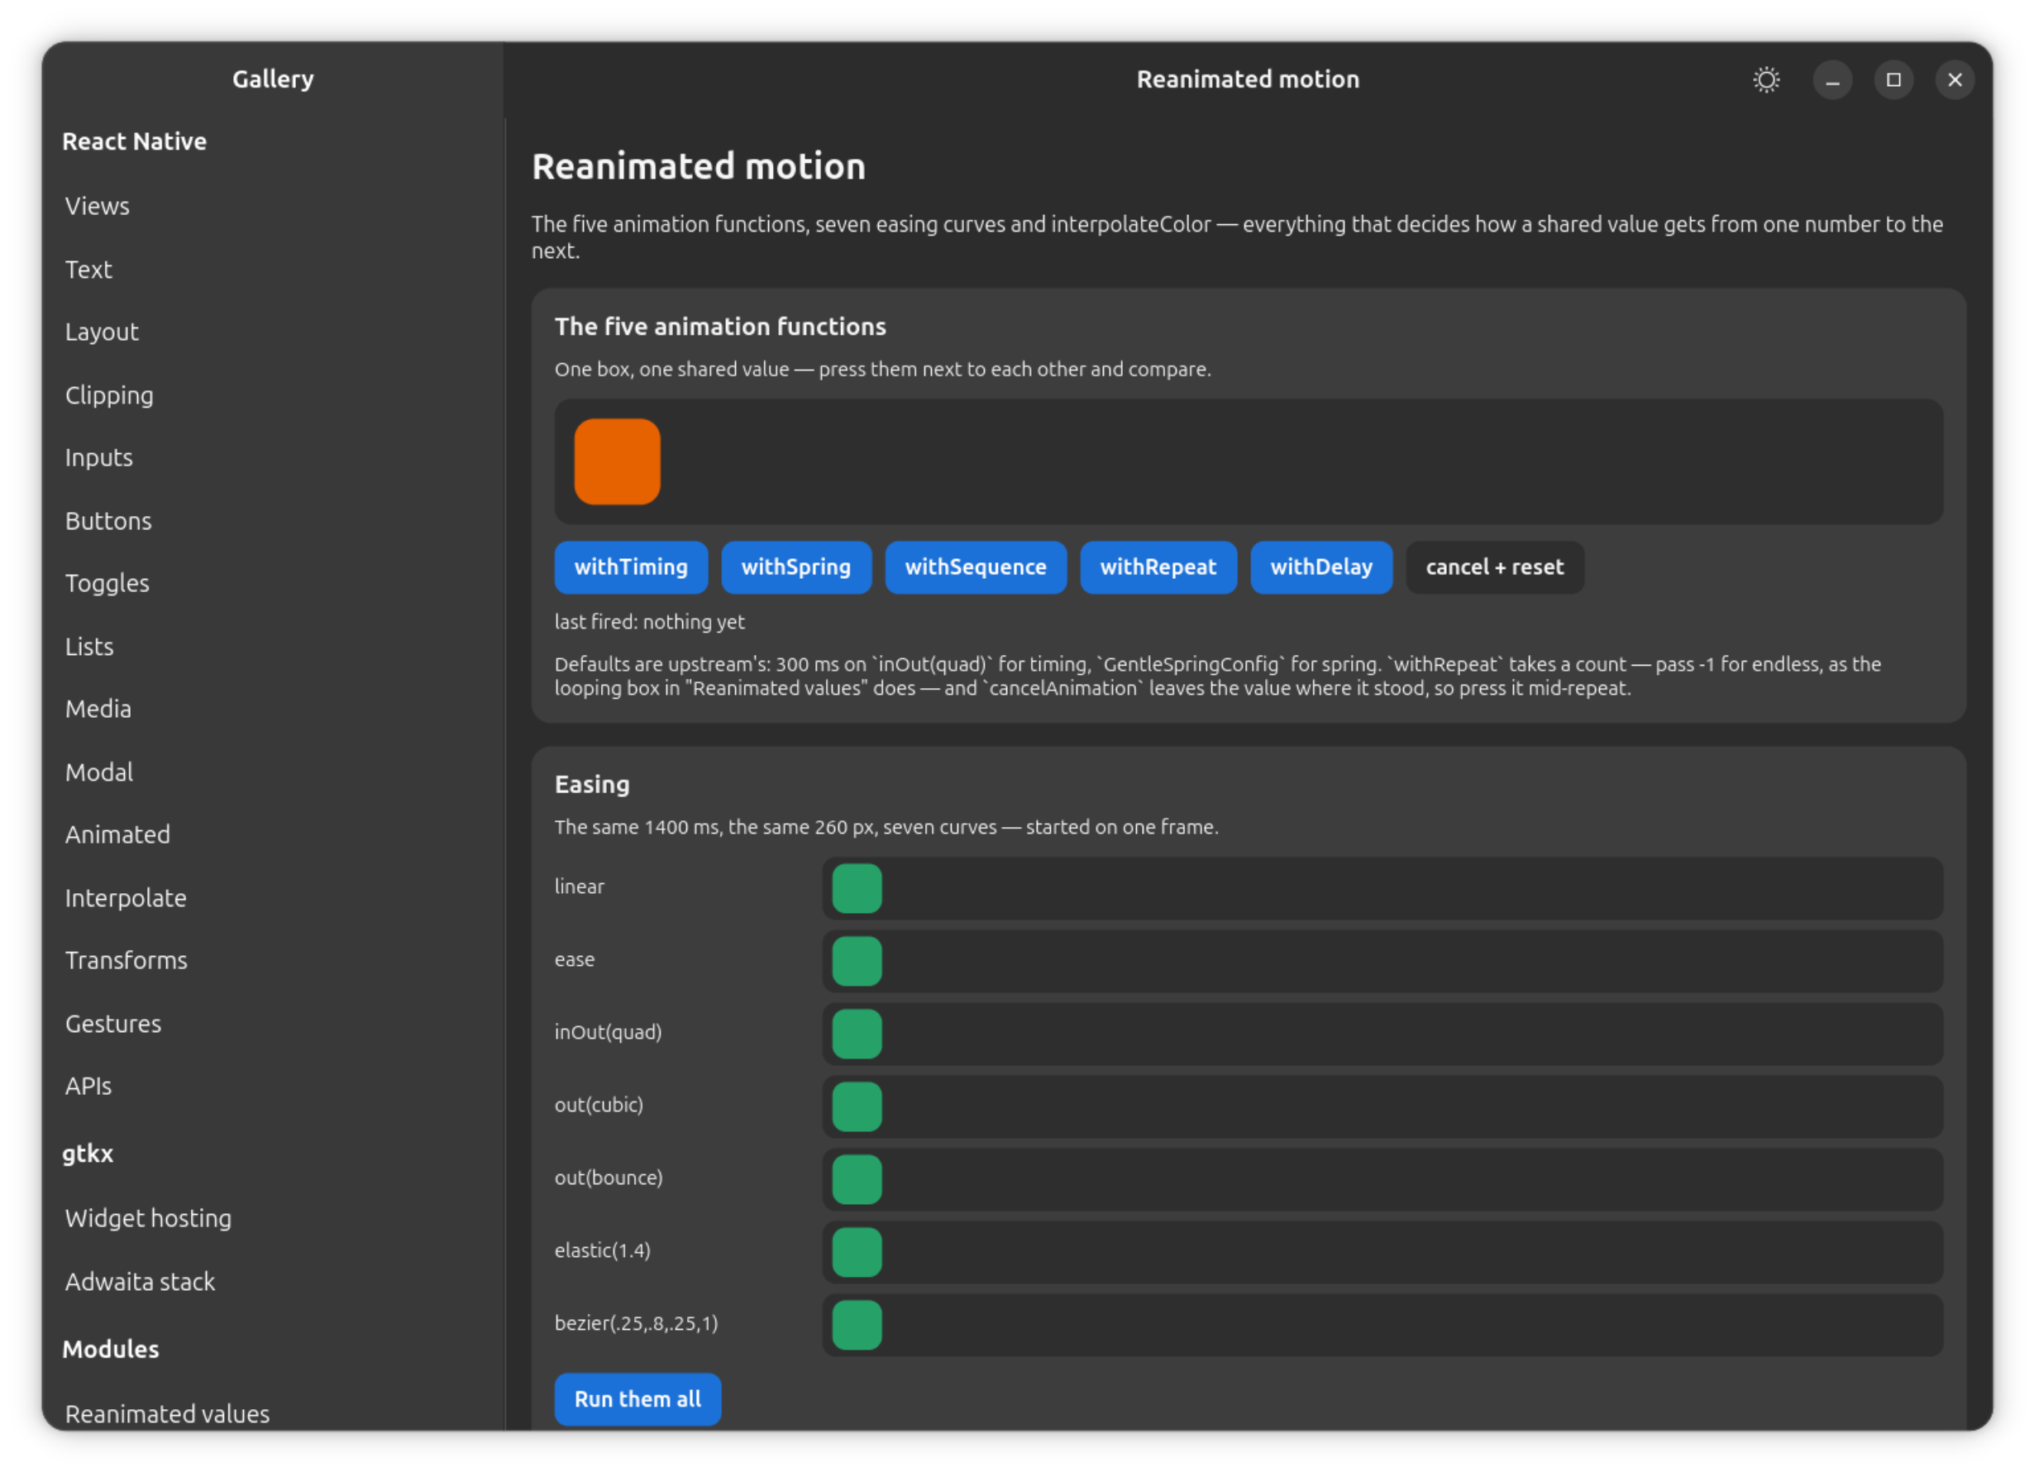
Task: Open the Animated page in the sidebar
Action: tap(117, 834)
